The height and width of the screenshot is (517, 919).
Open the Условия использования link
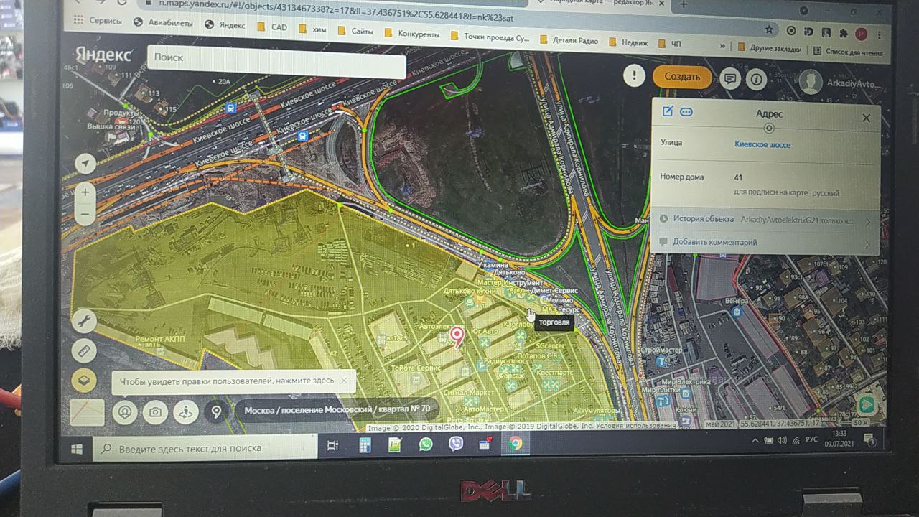tap(636, 425)
